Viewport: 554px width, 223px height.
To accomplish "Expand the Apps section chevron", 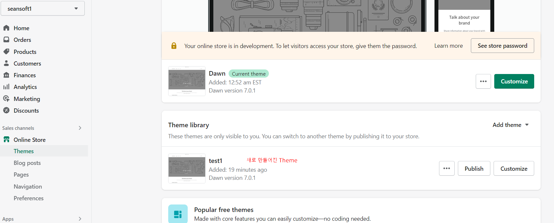I will (80, 219).
